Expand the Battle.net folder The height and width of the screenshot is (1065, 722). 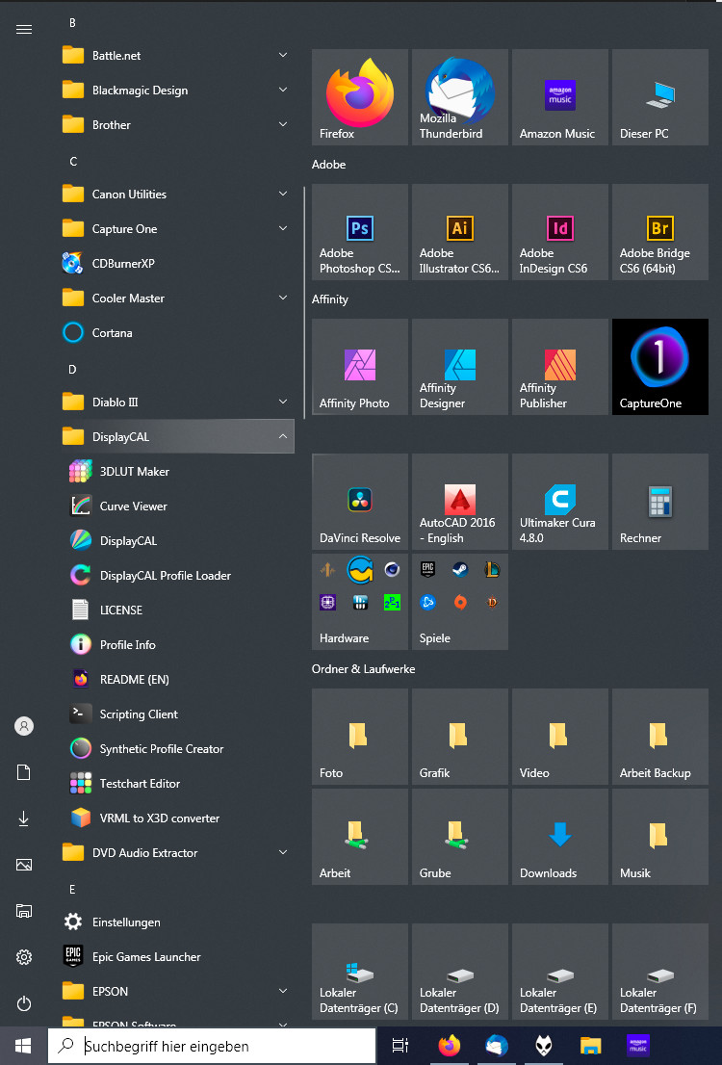click(178, 56)
